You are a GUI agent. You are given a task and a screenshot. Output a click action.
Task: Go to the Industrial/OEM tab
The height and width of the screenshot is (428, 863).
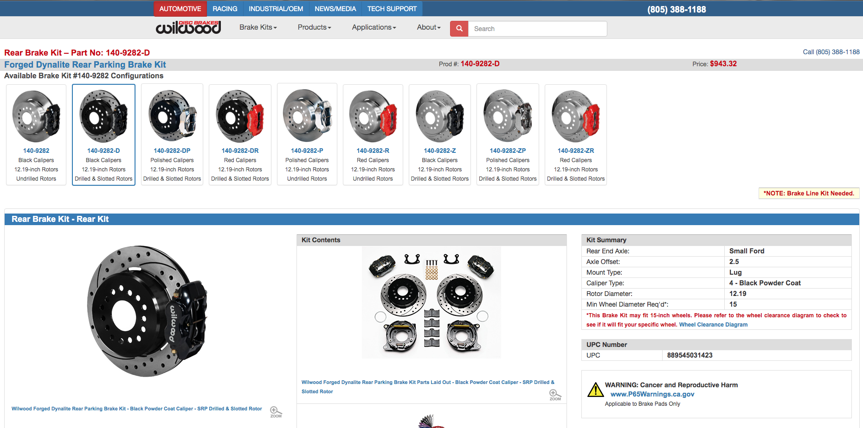(x=276, y=9)
